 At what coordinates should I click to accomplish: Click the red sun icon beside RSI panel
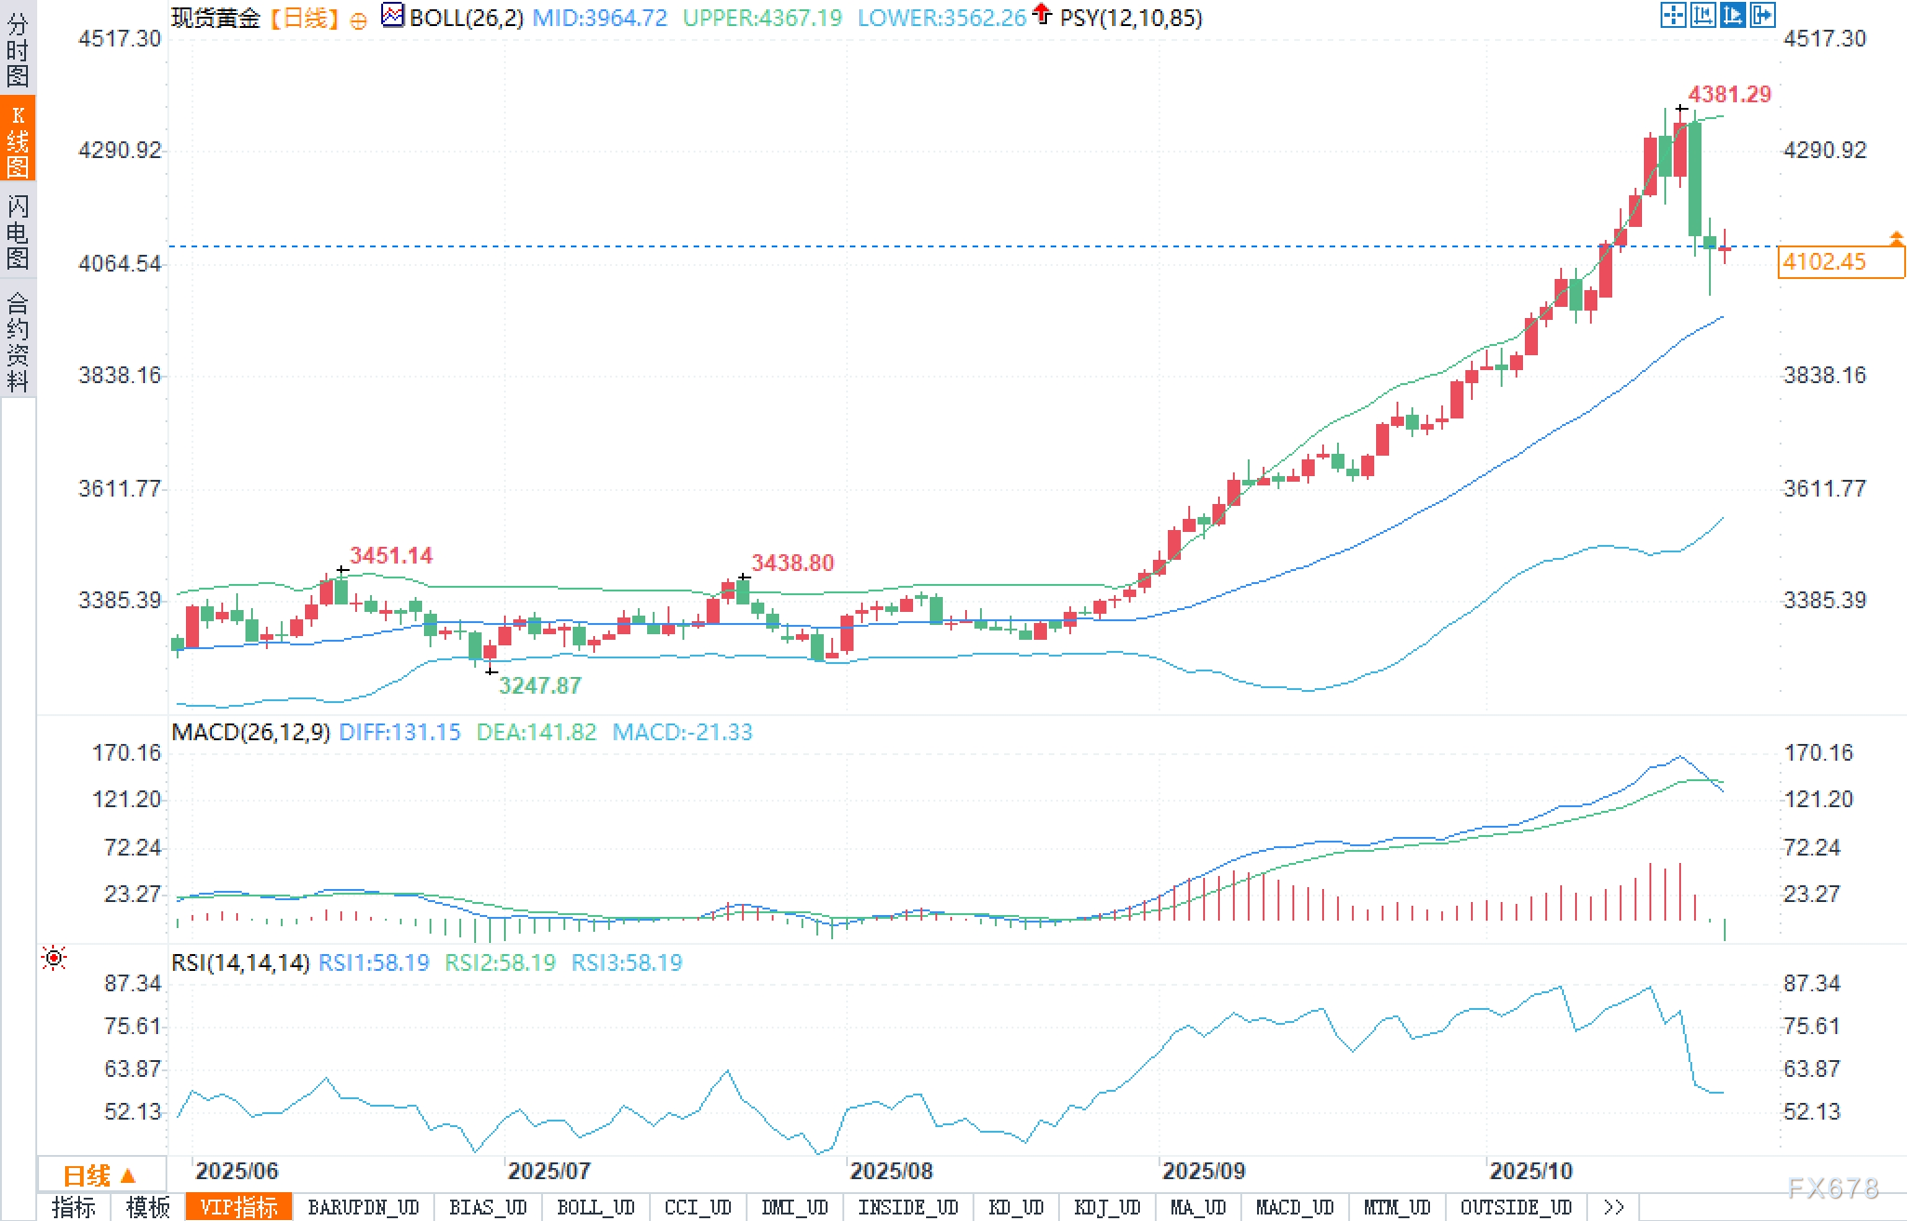point(54,958)
